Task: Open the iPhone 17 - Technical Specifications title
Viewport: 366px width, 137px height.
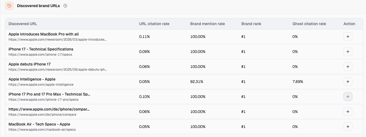Action: pyautogui.click(x=41, y=49)
